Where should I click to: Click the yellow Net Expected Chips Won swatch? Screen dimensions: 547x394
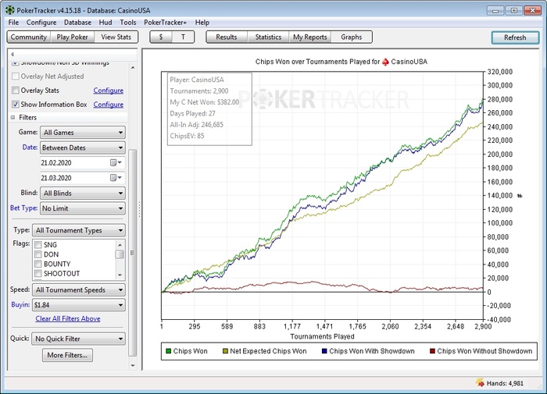(225, 351)
